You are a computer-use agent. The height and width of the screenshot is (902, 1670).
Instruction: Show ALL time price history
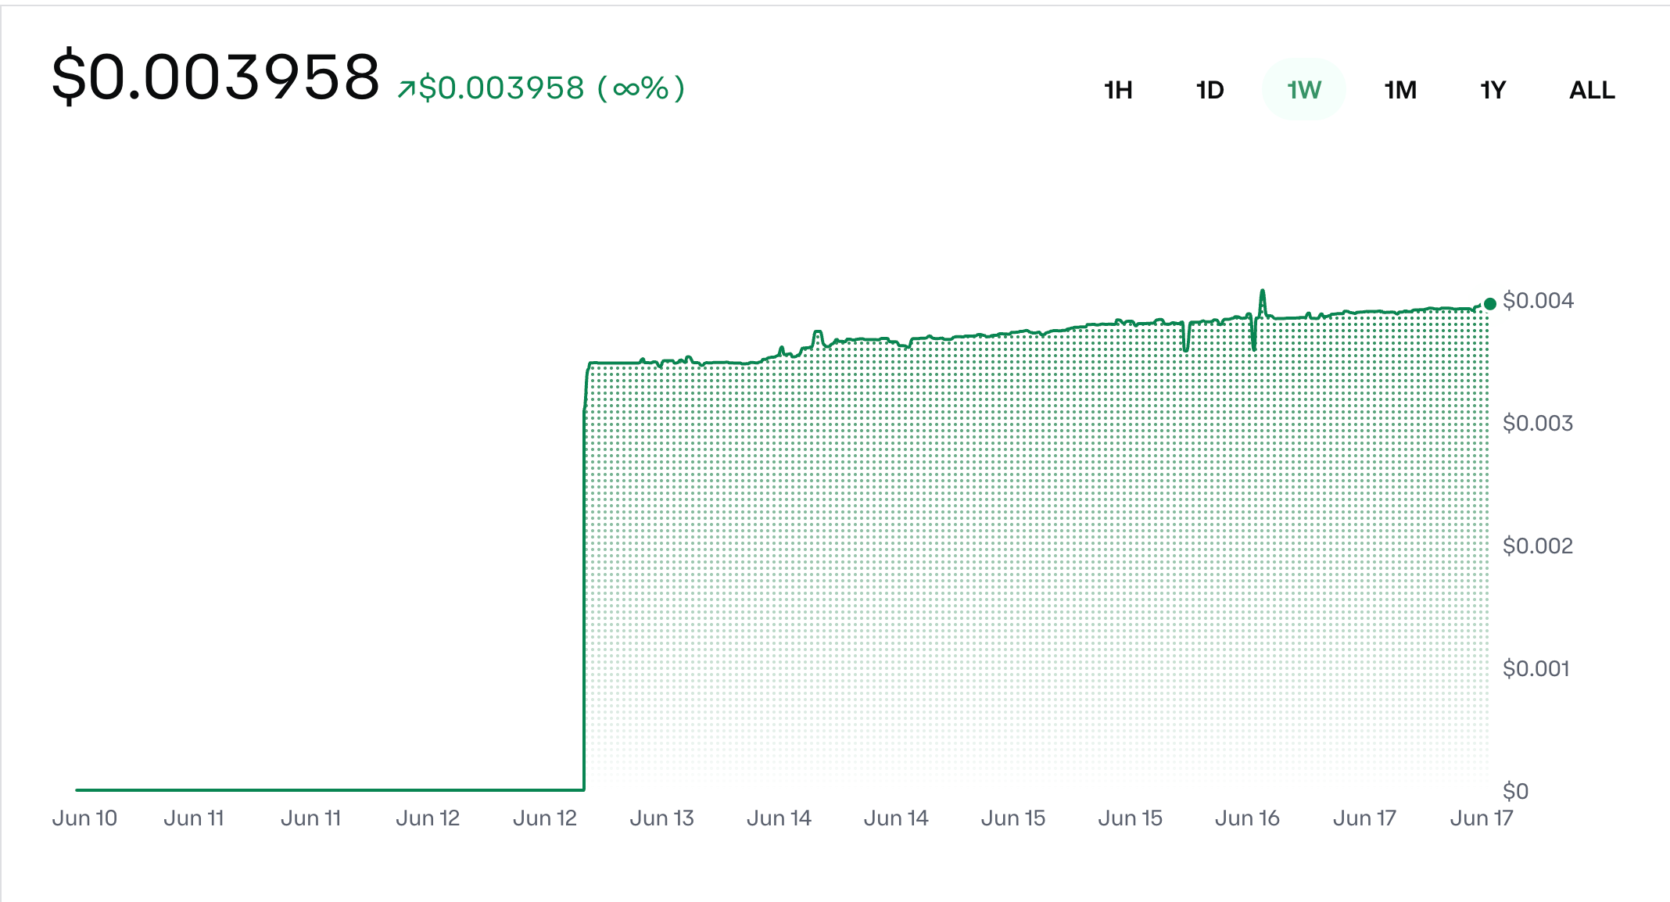pyautogui.click(x=1592, y=90)
